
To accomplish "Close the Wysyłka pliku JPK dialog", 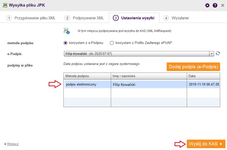I will tap(223, 6).
